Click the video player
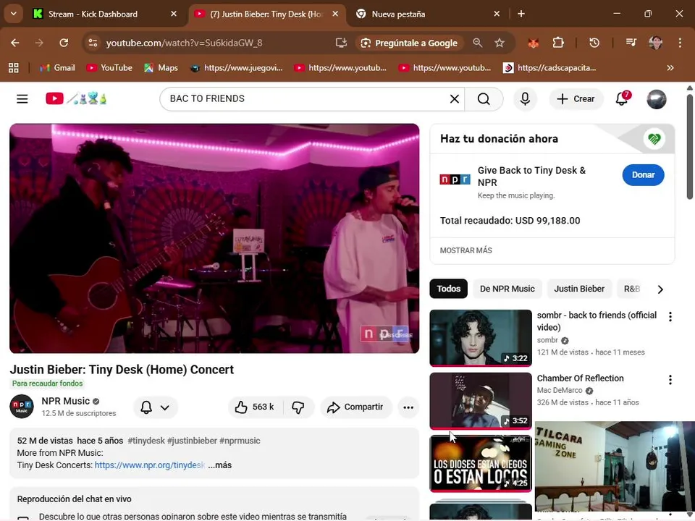This screenshot has width=695, height=521. tap(214, 238)
